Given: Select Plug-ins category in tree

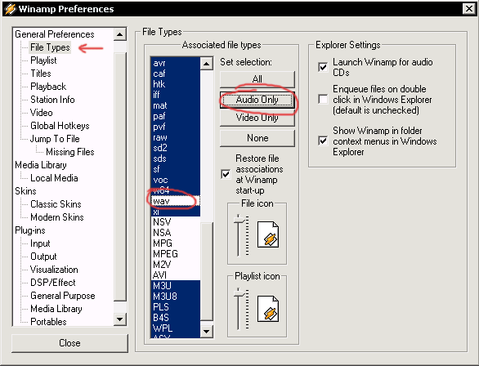Looking at the screenshot, I should [30, 230].
